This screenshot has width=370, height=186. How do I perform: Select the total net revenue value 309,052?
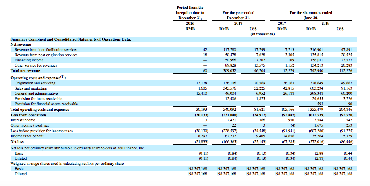(228, 70)
